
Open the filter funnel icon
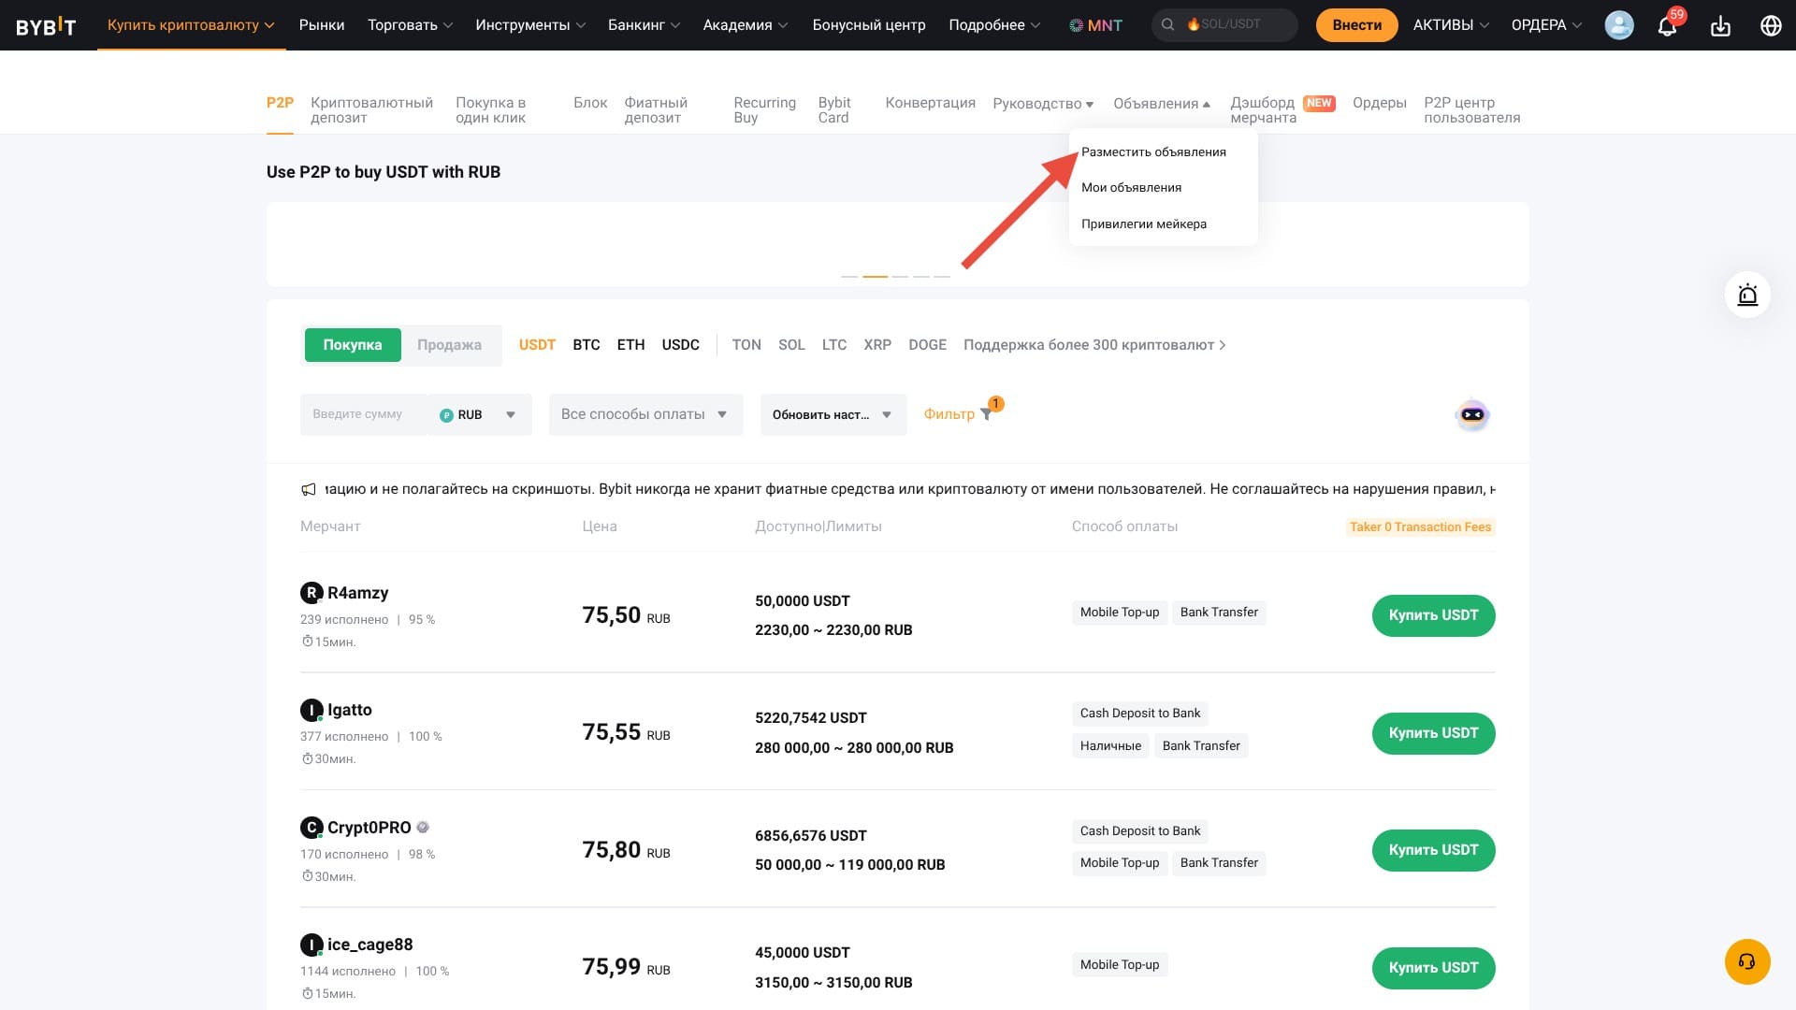986,413
